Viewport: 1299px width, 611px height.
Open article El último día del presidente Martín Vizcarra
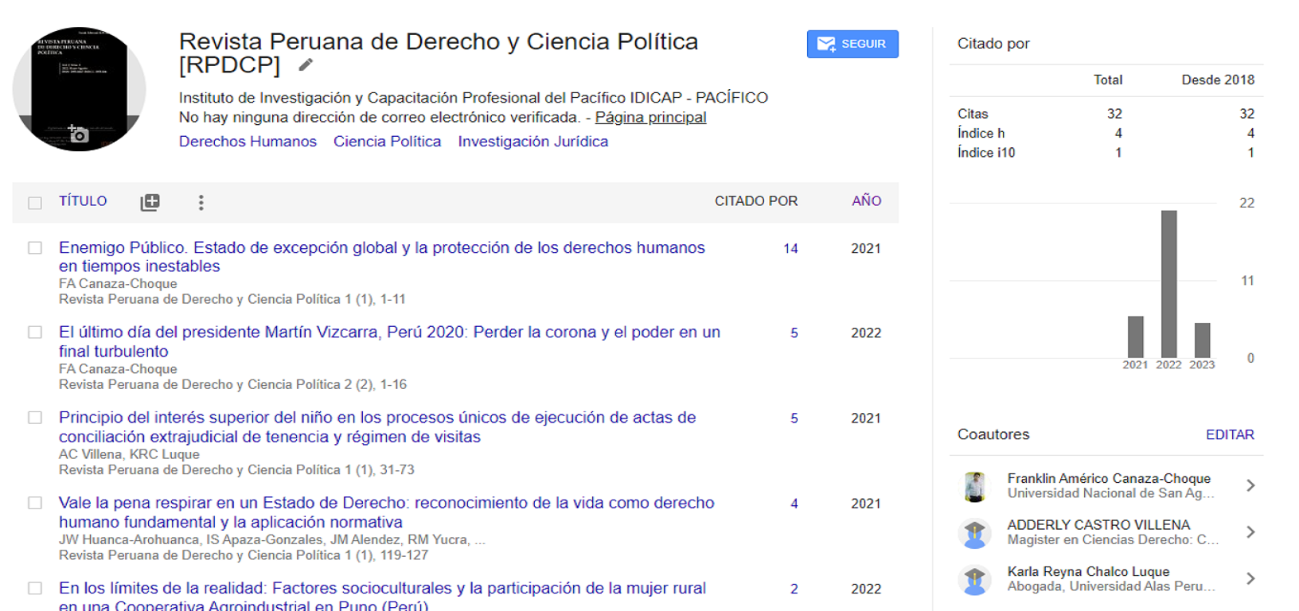coord(389,342)
